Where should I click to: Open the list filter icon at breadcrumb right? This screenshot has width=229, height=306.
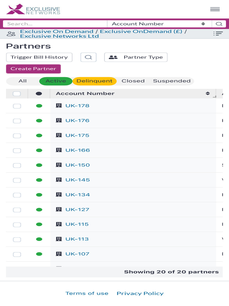coord(218,33)
